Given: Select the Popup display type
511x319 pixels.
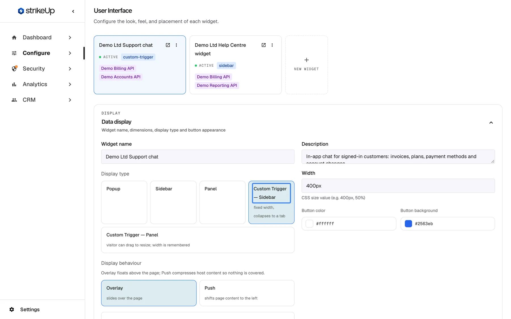Looking at the screenshot, I should click(124, 202).
